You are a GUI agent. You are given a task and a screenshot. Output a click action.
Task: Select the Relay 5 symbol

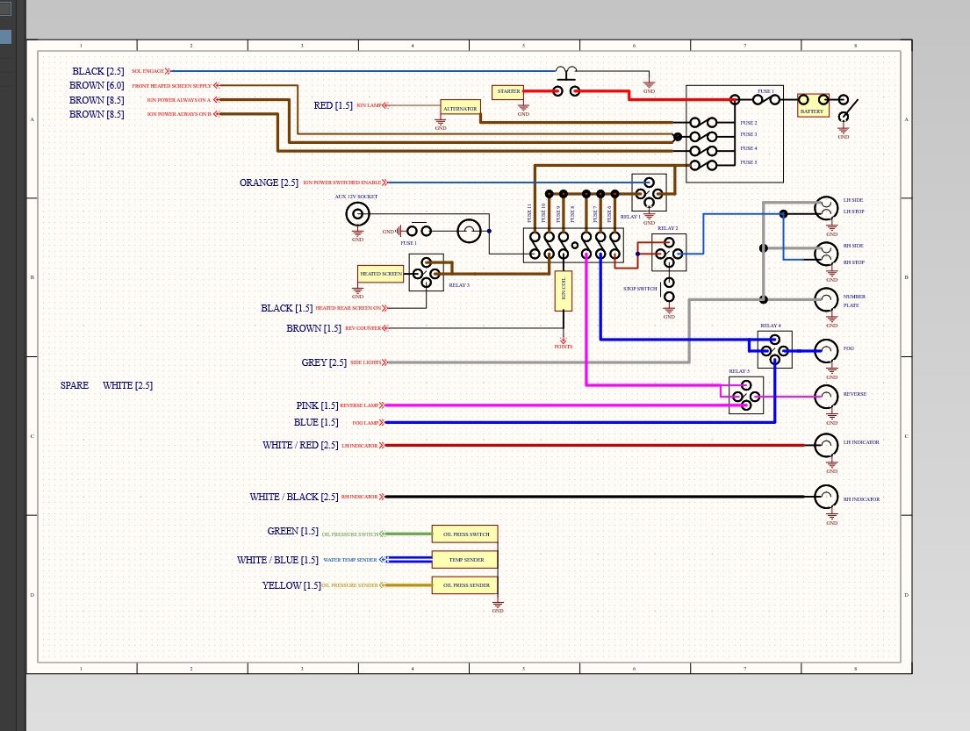[x=745, y=396]
